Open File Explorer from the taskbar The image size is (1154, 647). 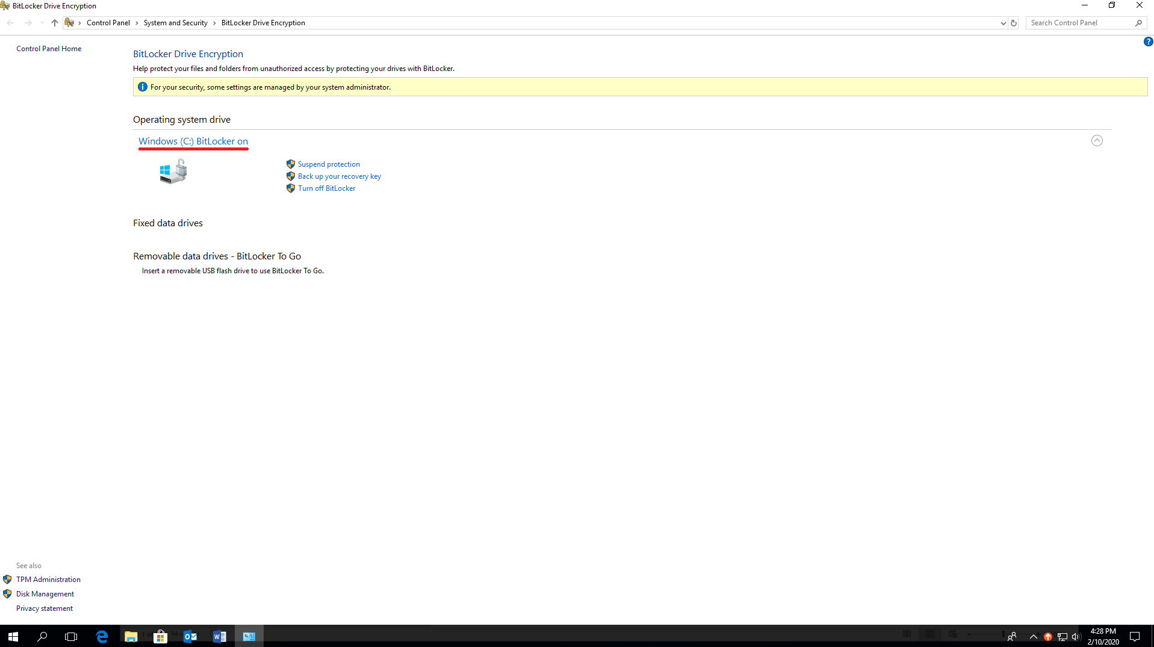[131, 636]
